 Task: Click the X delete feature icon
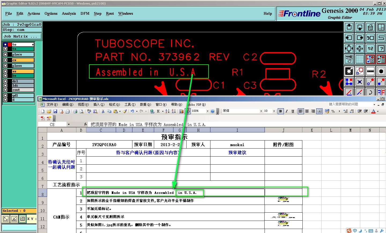coord(360,82)
